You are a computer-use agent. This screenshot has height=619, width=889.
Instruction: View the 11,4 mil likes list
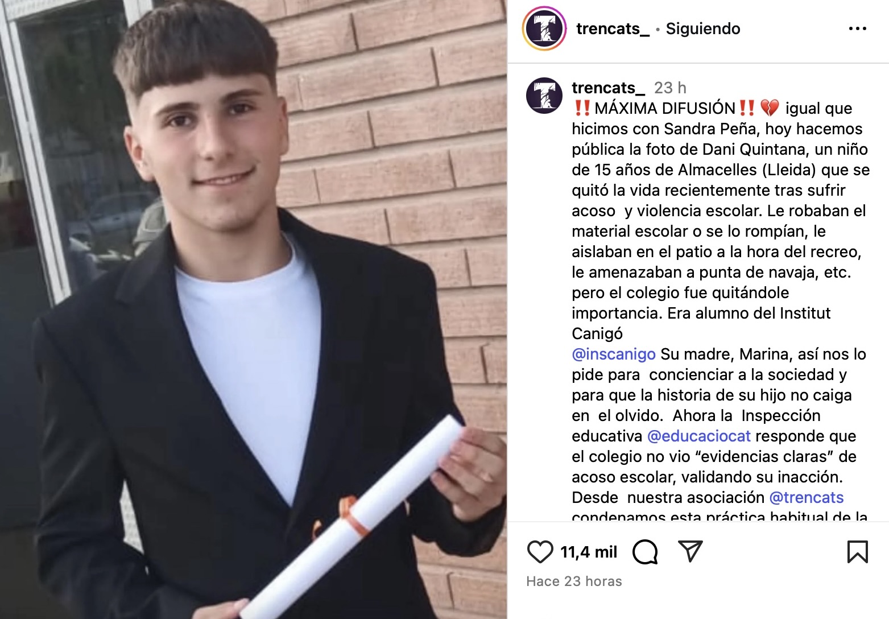(x=589, y=552)
